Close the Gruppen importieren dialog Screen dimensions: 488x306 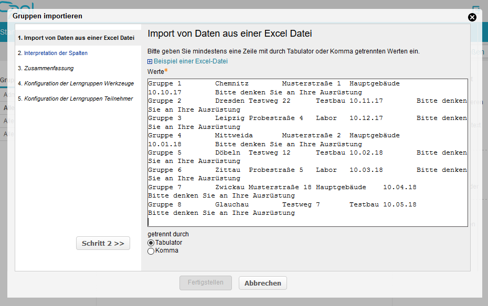(x=472, y=17)
